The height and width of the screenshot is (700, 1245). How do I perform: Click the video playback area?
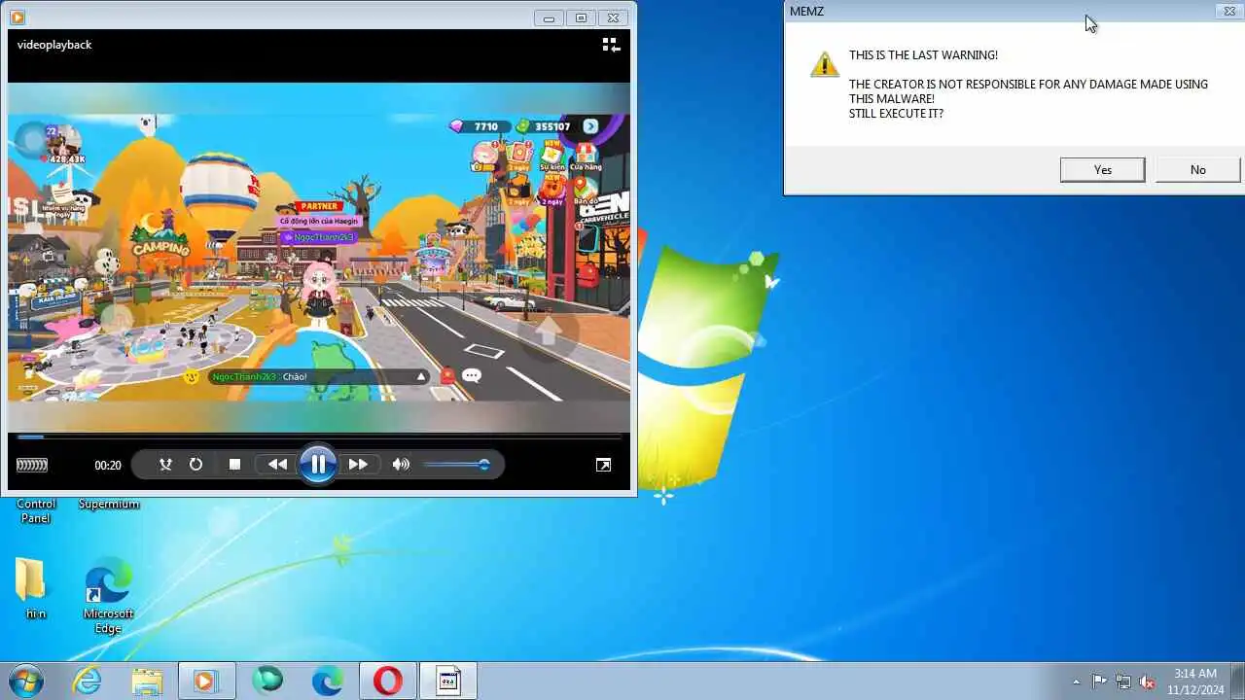coord(319,258)
